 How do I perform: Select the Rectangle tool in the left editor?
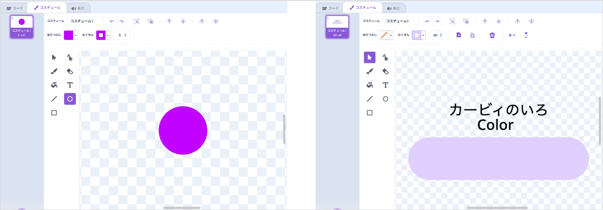pos(54,113)
